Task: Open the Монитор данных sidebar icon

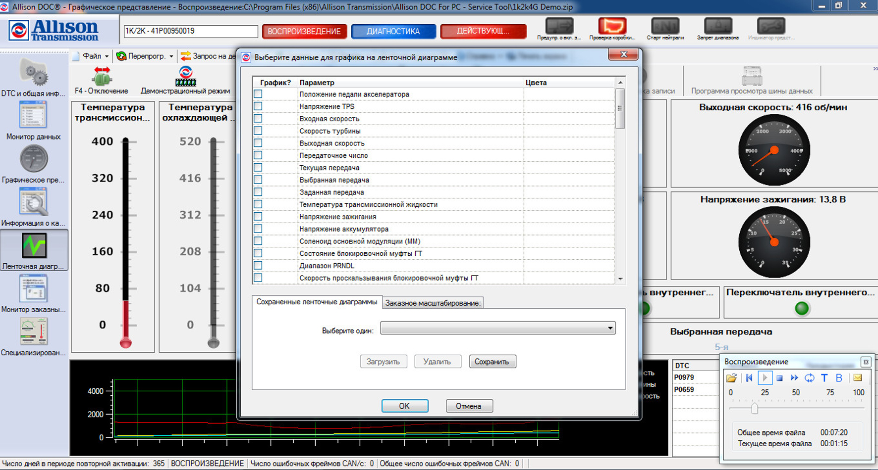Action: pyautogui.click(x=33, y=116)
